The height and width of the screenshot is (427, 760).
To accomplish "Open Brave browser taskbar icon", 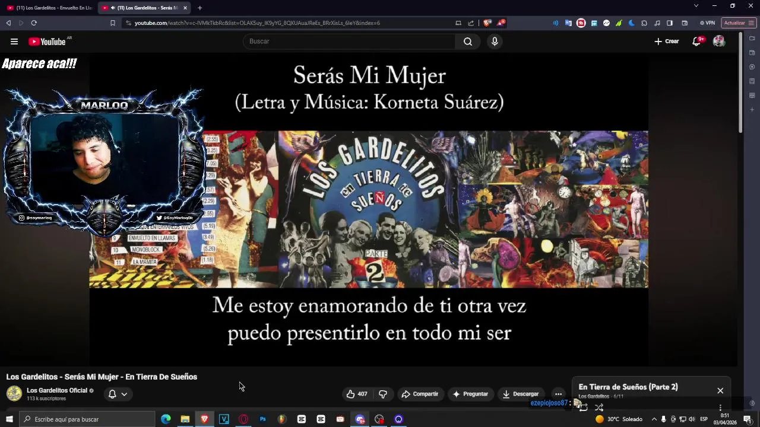I will click(204, 419).
